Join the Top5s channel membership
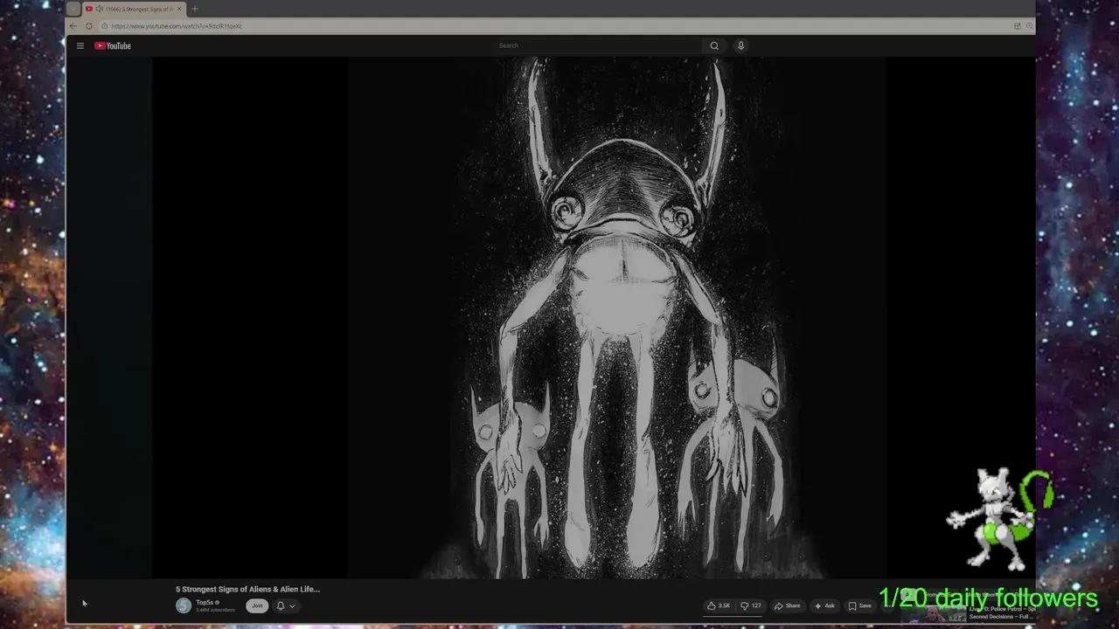1119x629 pixels. click(257, 605)
